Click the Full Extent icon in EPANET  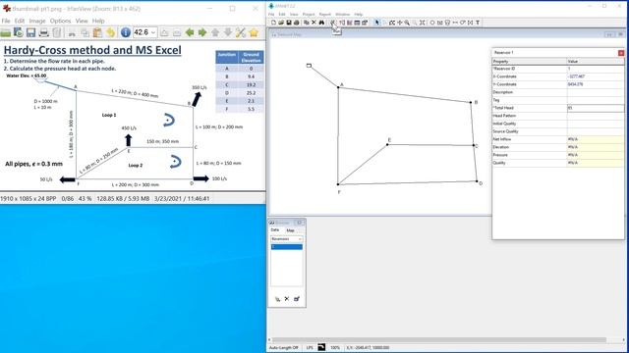[x=422, y=23]
